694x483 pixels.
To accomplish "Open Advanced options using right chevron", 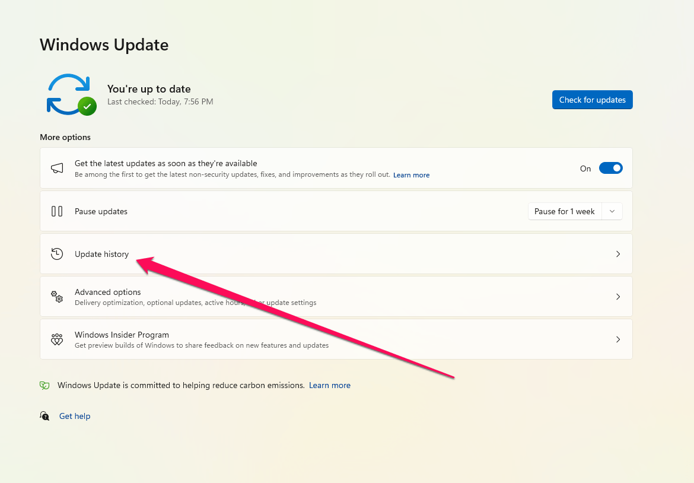I will pos(617,297).
